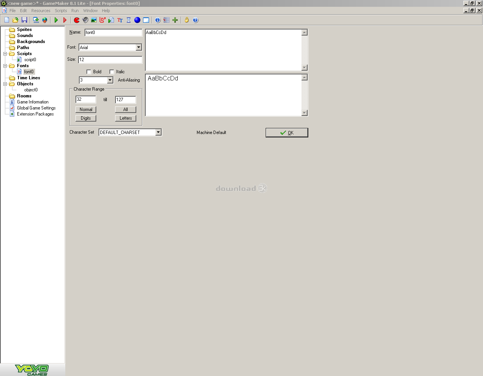Click the Create a font icon in toolbar
This screenshot has width=483, height=376.
[120, 20]
